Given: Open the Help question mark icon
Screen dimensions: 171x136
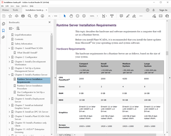Looking at the screenshot, I should pyautogui.click(x=147, y=10).
